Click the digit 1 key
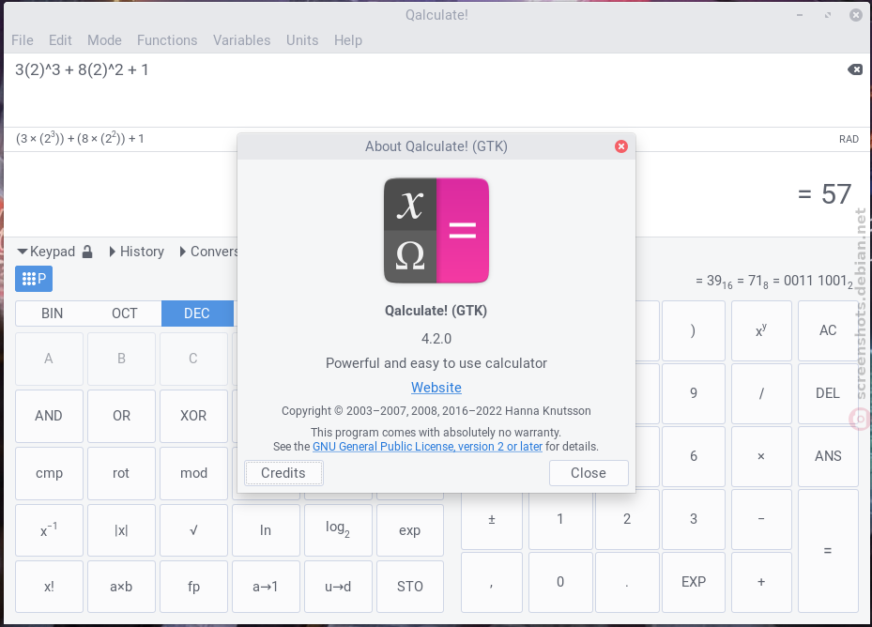 [x=560, y=519]
